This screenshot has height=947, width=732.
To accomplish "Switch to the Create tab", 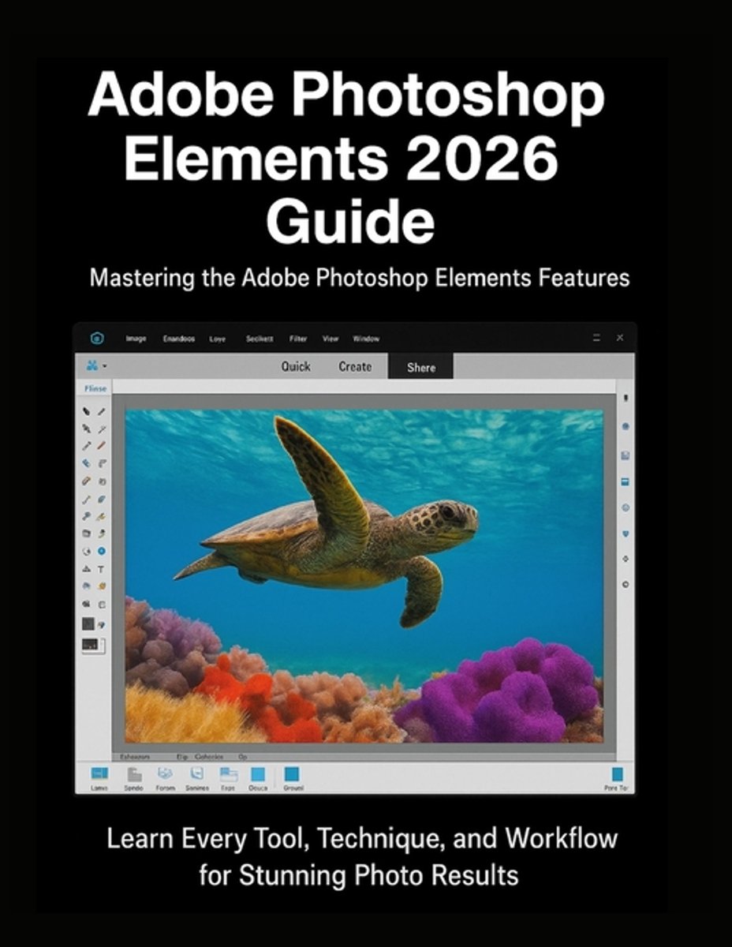I will point(355,366).
